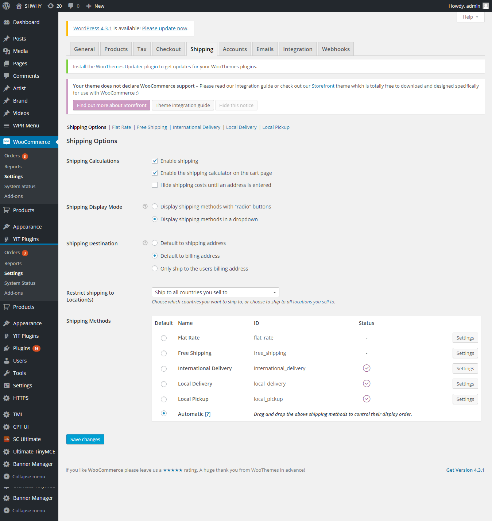This screenshot has height=521, width=492.
Task: Select Automatic default shipping method
Action: [164, 413]
